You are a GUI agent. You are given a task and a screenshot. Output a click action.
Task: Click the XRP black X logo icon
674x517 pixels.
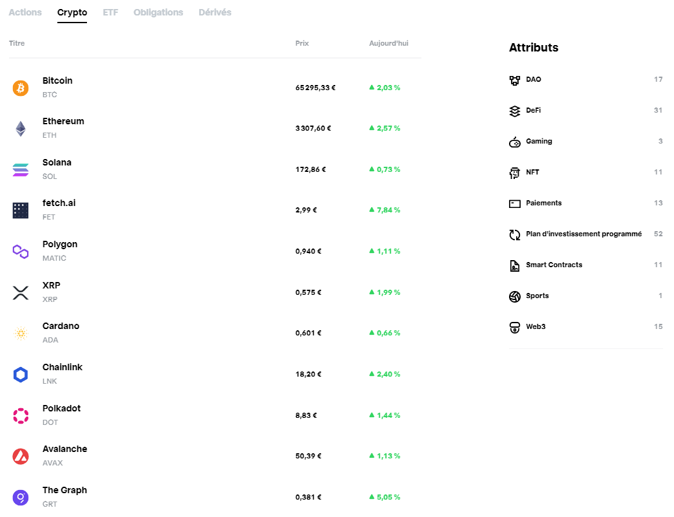pos(21,293)
